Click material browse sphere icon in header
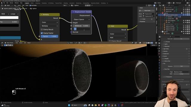The height and width of the screenshot is (107, 191). click(72, 5)
